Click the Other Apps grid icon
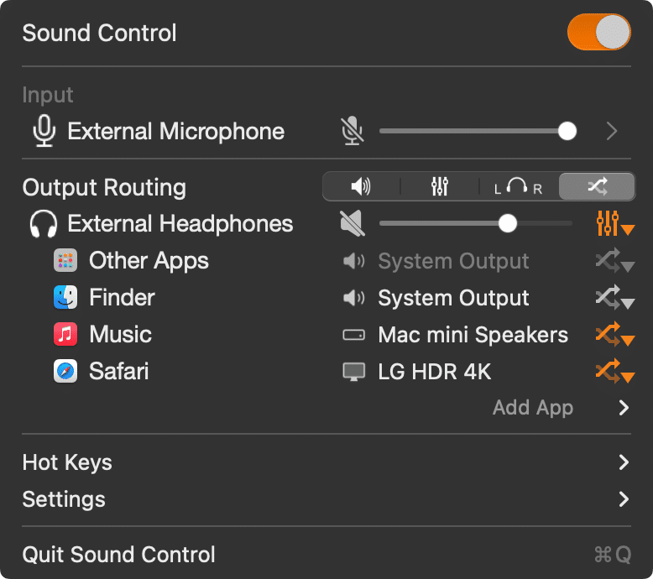Image resolution: width=653 pixels, height=579 pixels. 65,261
